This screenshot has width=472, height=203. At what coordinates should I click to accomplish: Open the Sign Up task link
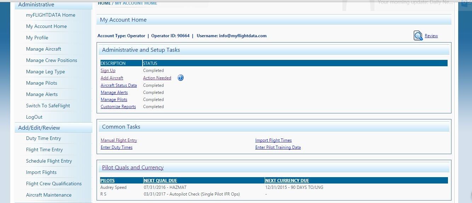click(x=108, y=71)
